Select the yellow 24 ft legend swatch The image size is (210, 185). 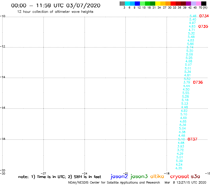click(158, 3)
